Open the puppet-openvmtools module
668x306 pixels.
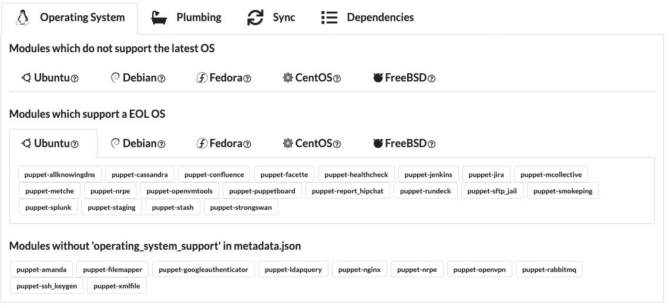point(179,191)
